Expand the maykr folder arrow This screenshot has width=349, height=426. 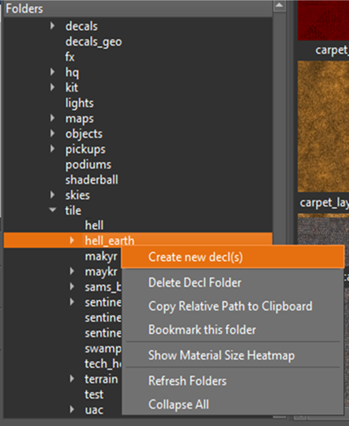[72, 271]
